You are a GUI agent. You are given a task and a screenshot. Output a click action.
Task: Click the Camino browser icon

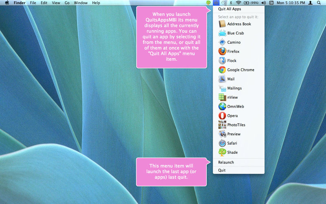click(222, 42)
